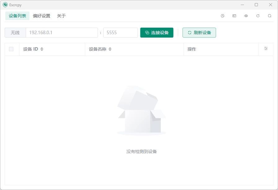Toggle the select-all checkbox in table header
The height and width of the screenshot is (190, 278).
click(11, 49)
